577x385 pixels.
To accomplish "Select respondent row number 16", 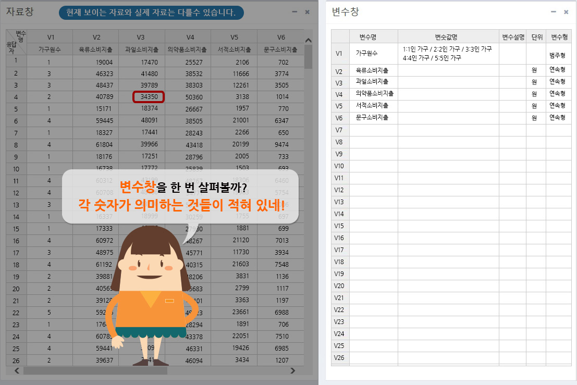I will (16, 241).
